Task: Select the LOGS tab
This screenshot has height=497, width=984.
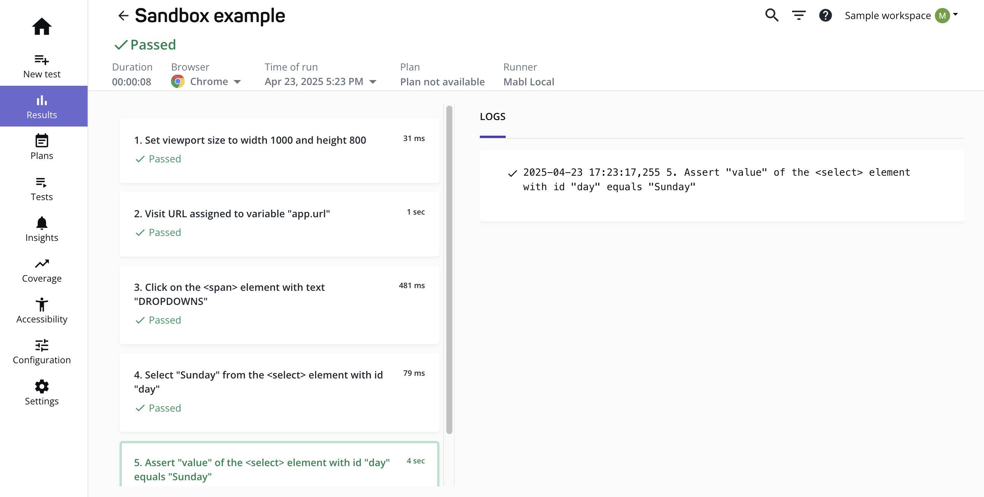Action: pyautogui.click(x=492, y=117)
